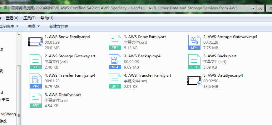Click the 4.54 KB size text

point(52,106)
